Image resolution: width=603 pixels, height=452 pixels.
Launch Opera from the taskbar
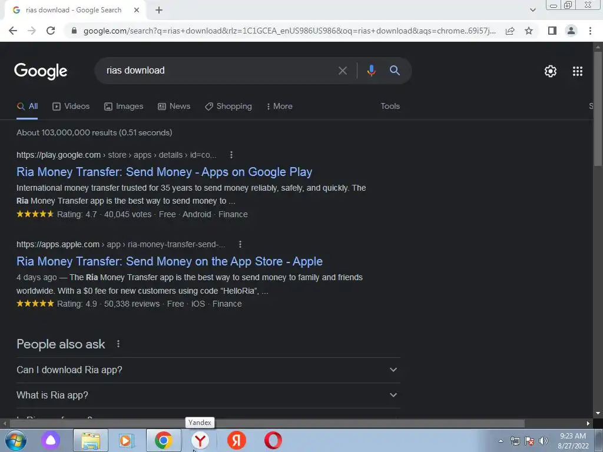coord(273,440)
